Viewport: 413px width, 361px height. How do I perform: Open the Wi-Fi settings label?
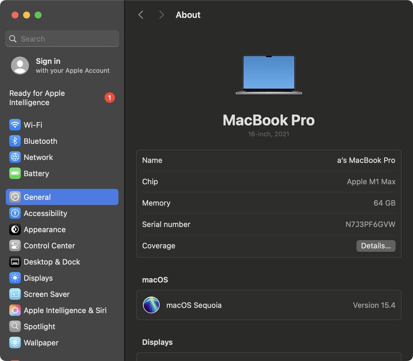33,125
